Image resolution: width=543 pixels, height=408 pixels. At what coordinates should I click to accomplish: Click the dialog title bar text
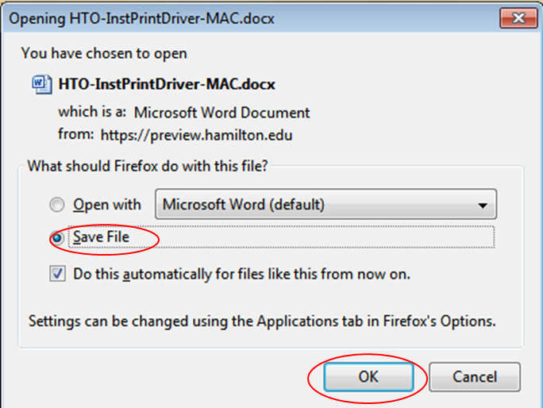coord(141,18)
